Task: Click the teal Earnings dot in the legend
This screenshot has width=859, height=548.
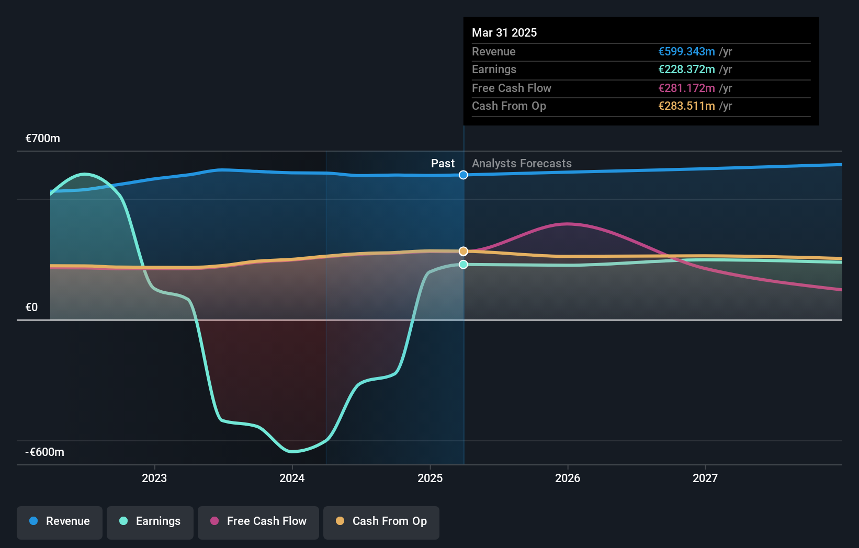Action: point(123,521)
